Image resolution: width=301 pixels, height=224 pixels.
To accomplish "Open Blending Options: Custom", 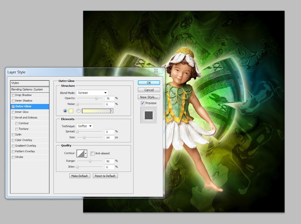I will [x=30, y=89].
